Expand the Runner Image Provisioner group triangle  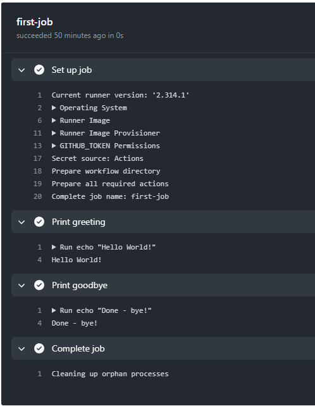tap(54, 133)
